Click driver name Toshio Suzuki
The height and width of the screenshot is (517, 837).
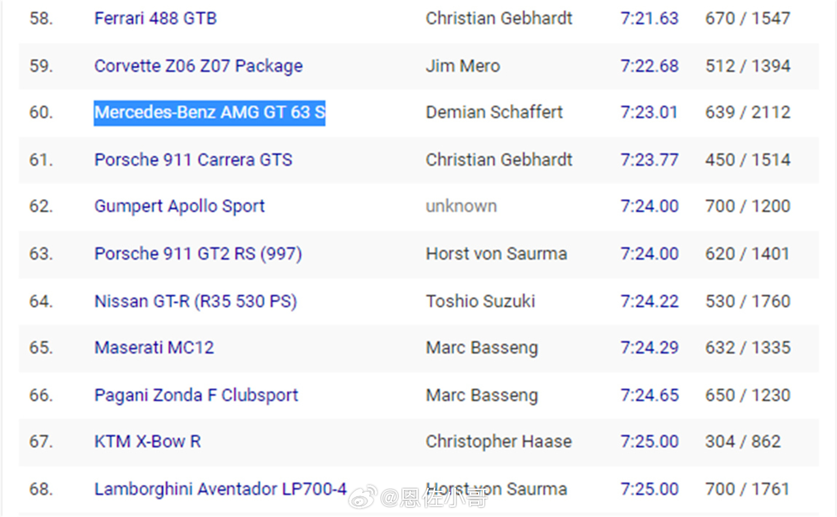coord(480,301)
